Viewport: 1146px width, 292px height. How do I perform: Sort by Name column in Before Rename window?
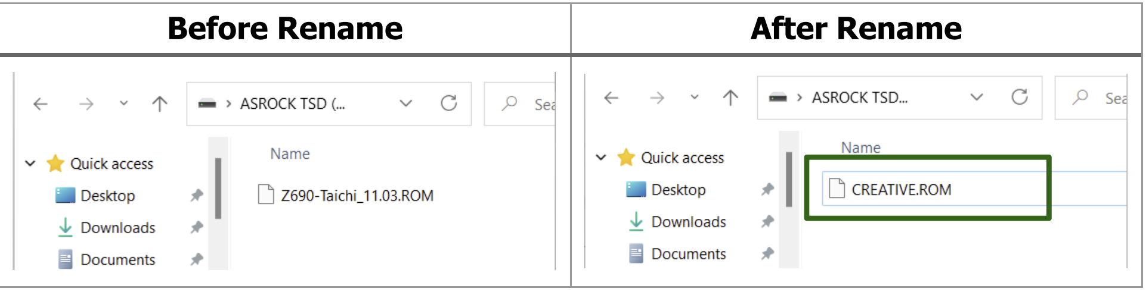click(x=290, y=154)
